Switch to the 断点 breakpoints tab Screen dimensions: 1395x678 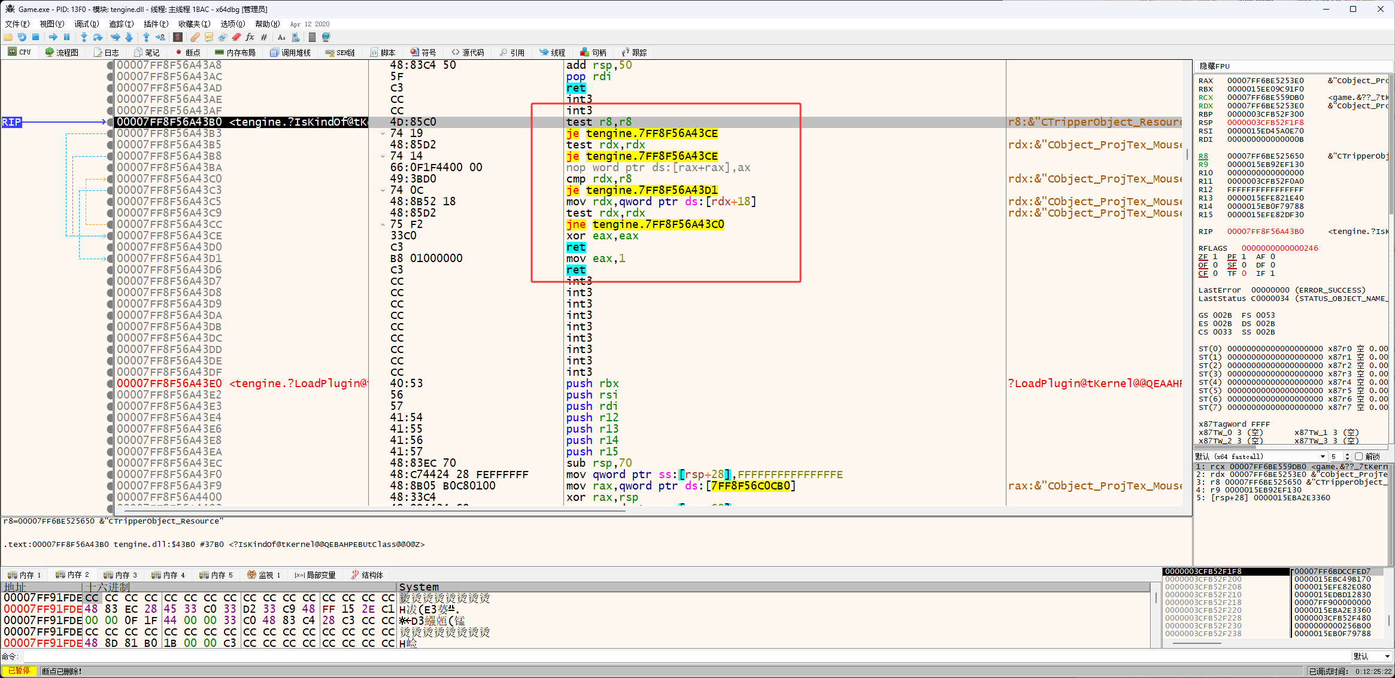[188, 53]
